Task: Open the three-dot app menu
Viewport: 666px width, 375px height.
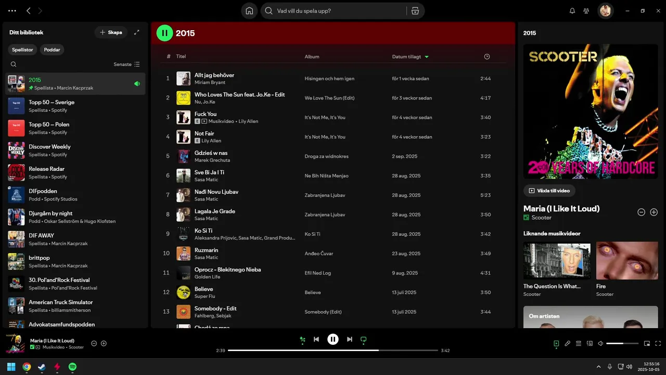Action: (x=12, y=10)
